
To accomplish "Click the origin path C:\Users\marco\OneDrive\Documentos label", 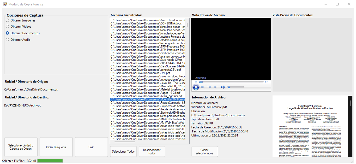I will pos(31,90).
